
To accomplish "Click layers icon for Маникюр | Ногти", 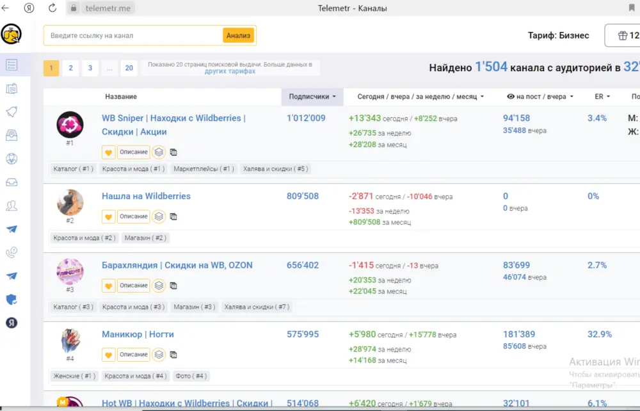I will [x=159, y=355].
